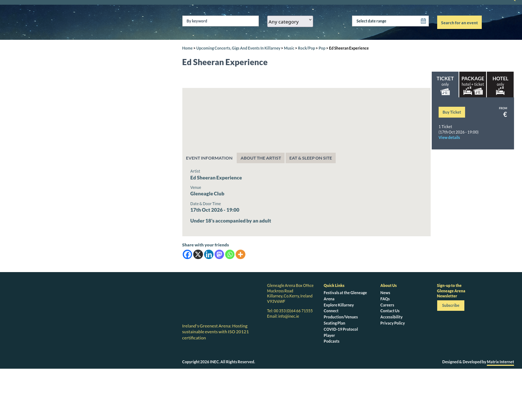Open the Any category dropdown
Image resolution: width=522 pixels, height=398 pixels.
[x=290, y=21]
